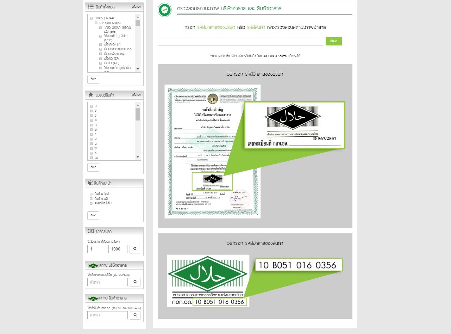Click the maximum price field showing 1000

[118, 249]
